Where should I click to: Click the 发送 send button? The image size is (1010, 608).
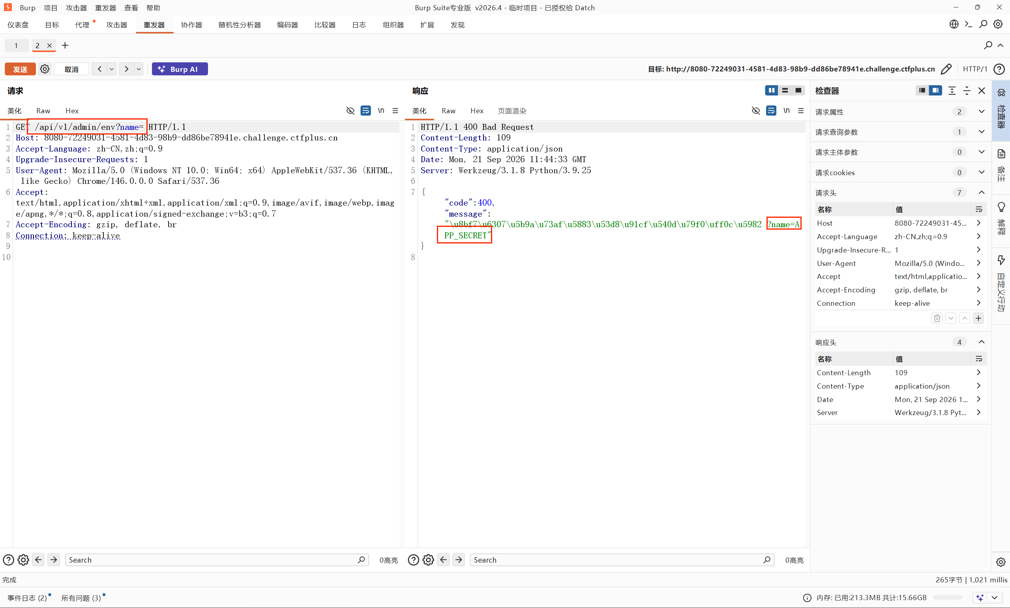coord(20,69)
